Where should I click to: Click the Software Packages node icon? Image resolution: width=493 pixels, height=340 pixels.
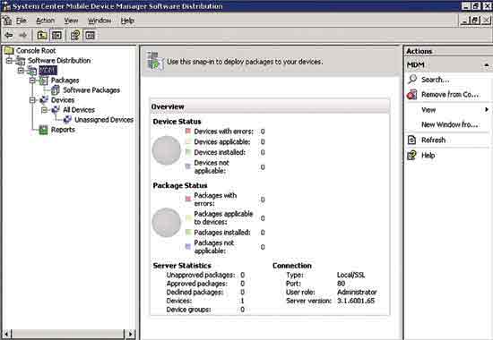coord(56,90)
